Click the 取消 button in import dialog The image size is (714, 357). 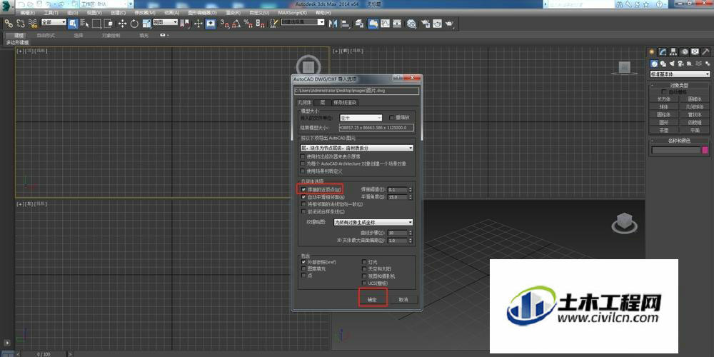(403, 300)
